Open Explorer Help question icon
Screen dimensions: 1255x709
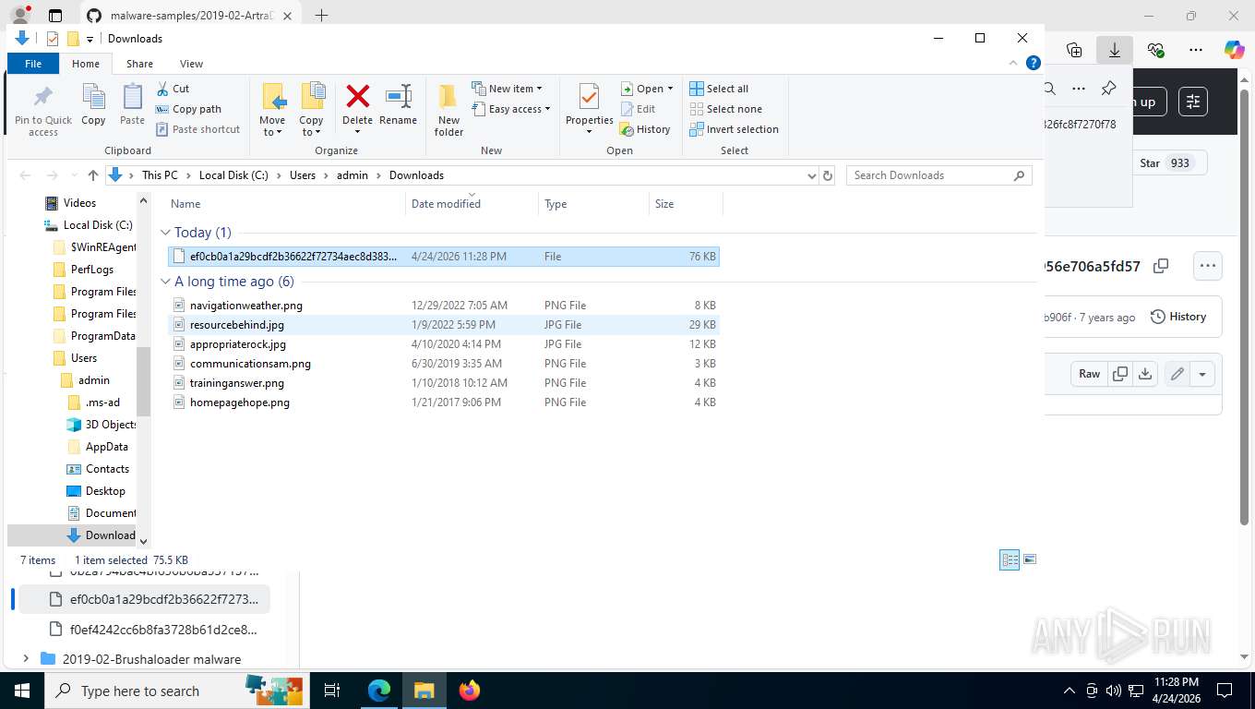1034,63
